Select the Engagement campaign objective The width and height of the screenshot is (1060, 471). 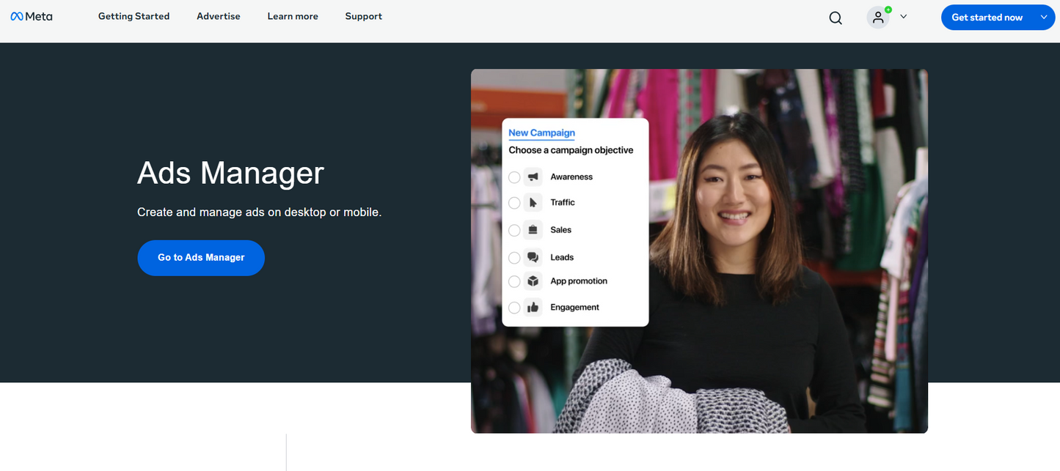click(514, 308)
